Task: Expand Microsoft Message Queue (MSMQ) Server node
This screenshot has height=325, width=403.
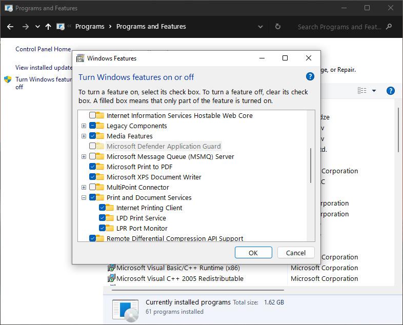Action: [84, 156]
